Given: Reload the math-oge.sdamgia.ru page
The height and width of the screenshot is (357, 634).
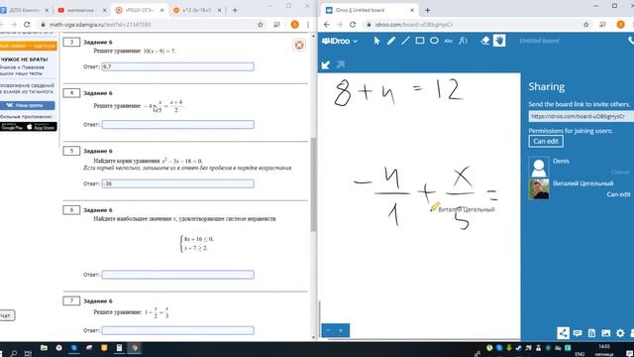Looking at the screenshot, I should 27,25.
